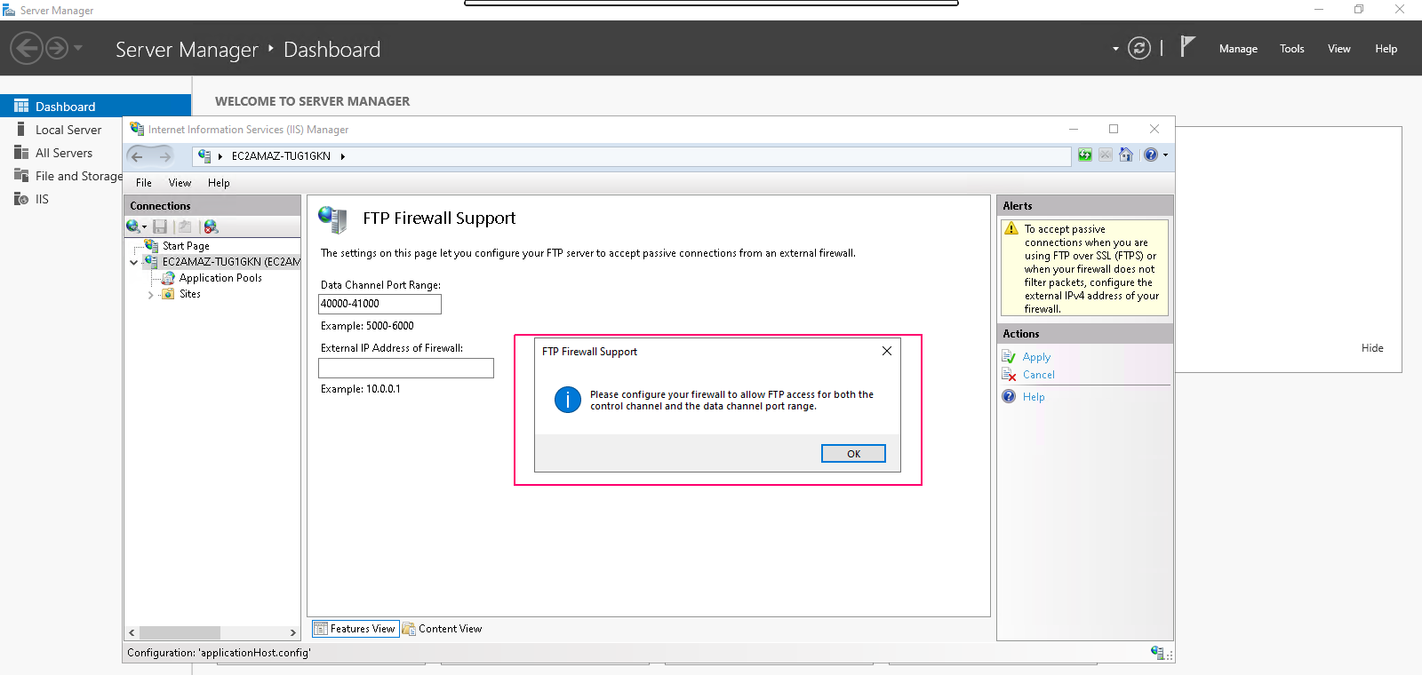Click the blue Help question icon in Actions

[1009, 396]
